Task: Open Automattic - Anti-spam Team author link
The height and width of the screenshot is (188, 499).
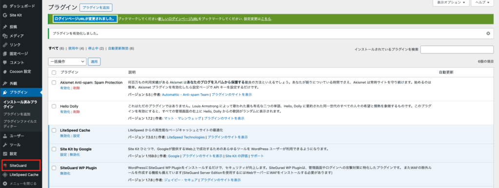Action: (x=185, y=94)
